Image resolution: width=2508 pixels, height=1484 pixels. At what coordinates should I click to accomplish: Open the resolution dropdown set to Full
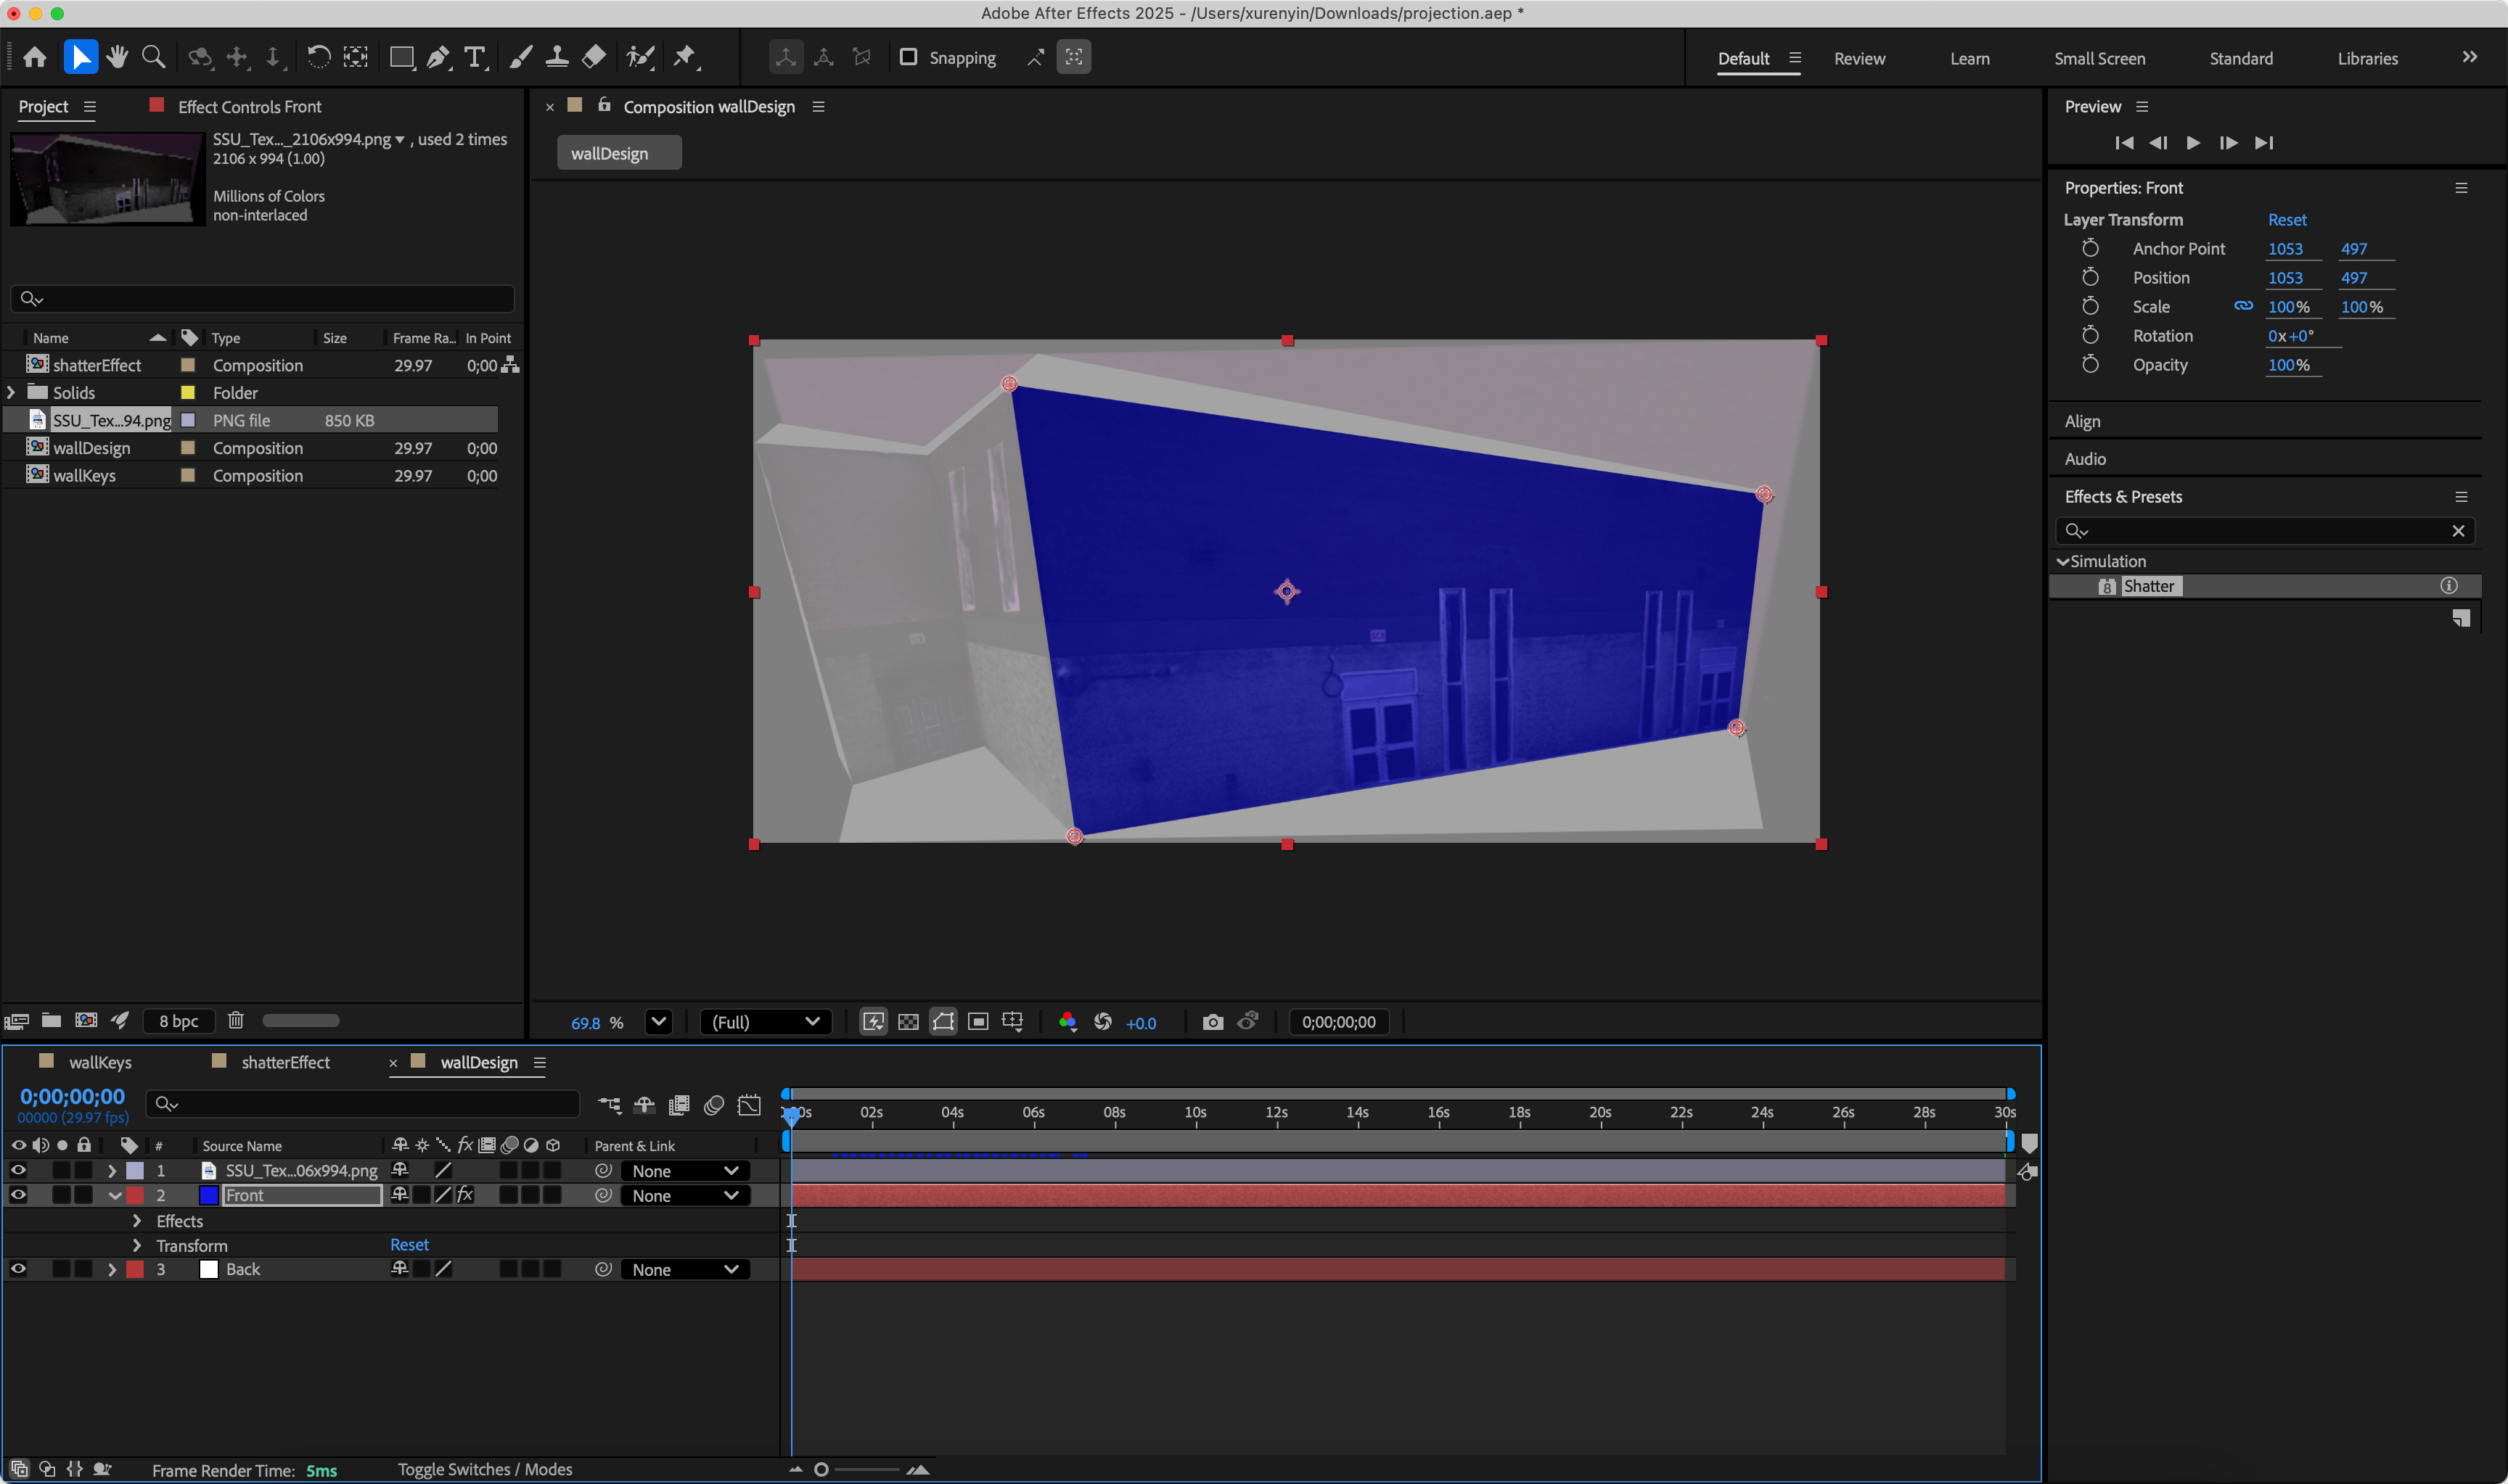766,1021
